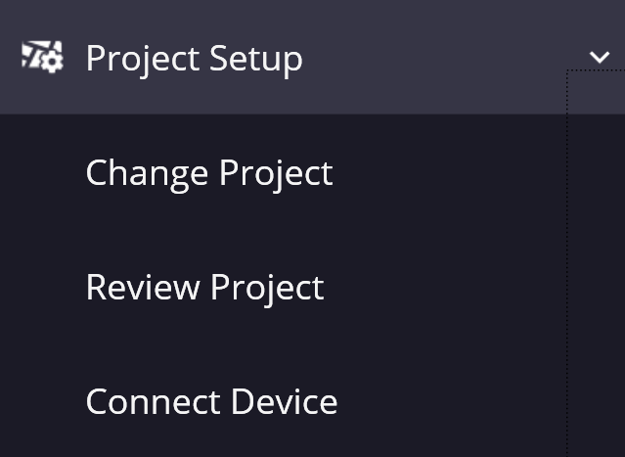Open the Change Project menu item
This screenshot has height=457, width=625.
(x=209, y=173)
